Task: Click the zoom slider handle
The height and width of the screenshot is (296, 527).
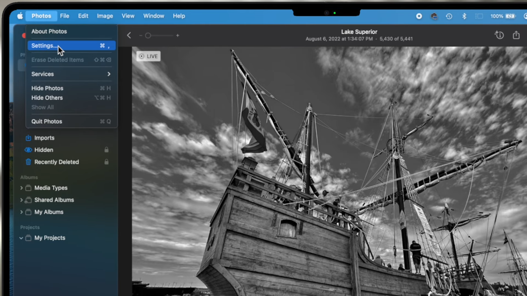Action: tap(148, 35)
